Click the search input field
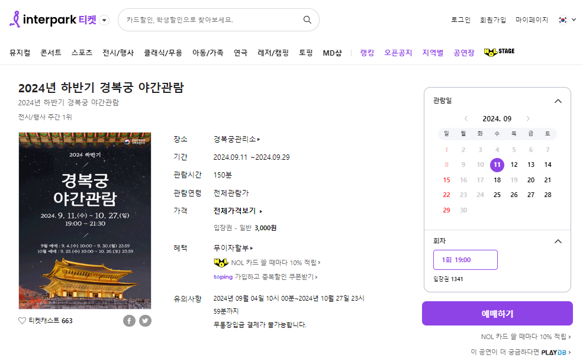The image size is (583, 361). (201, 20)
